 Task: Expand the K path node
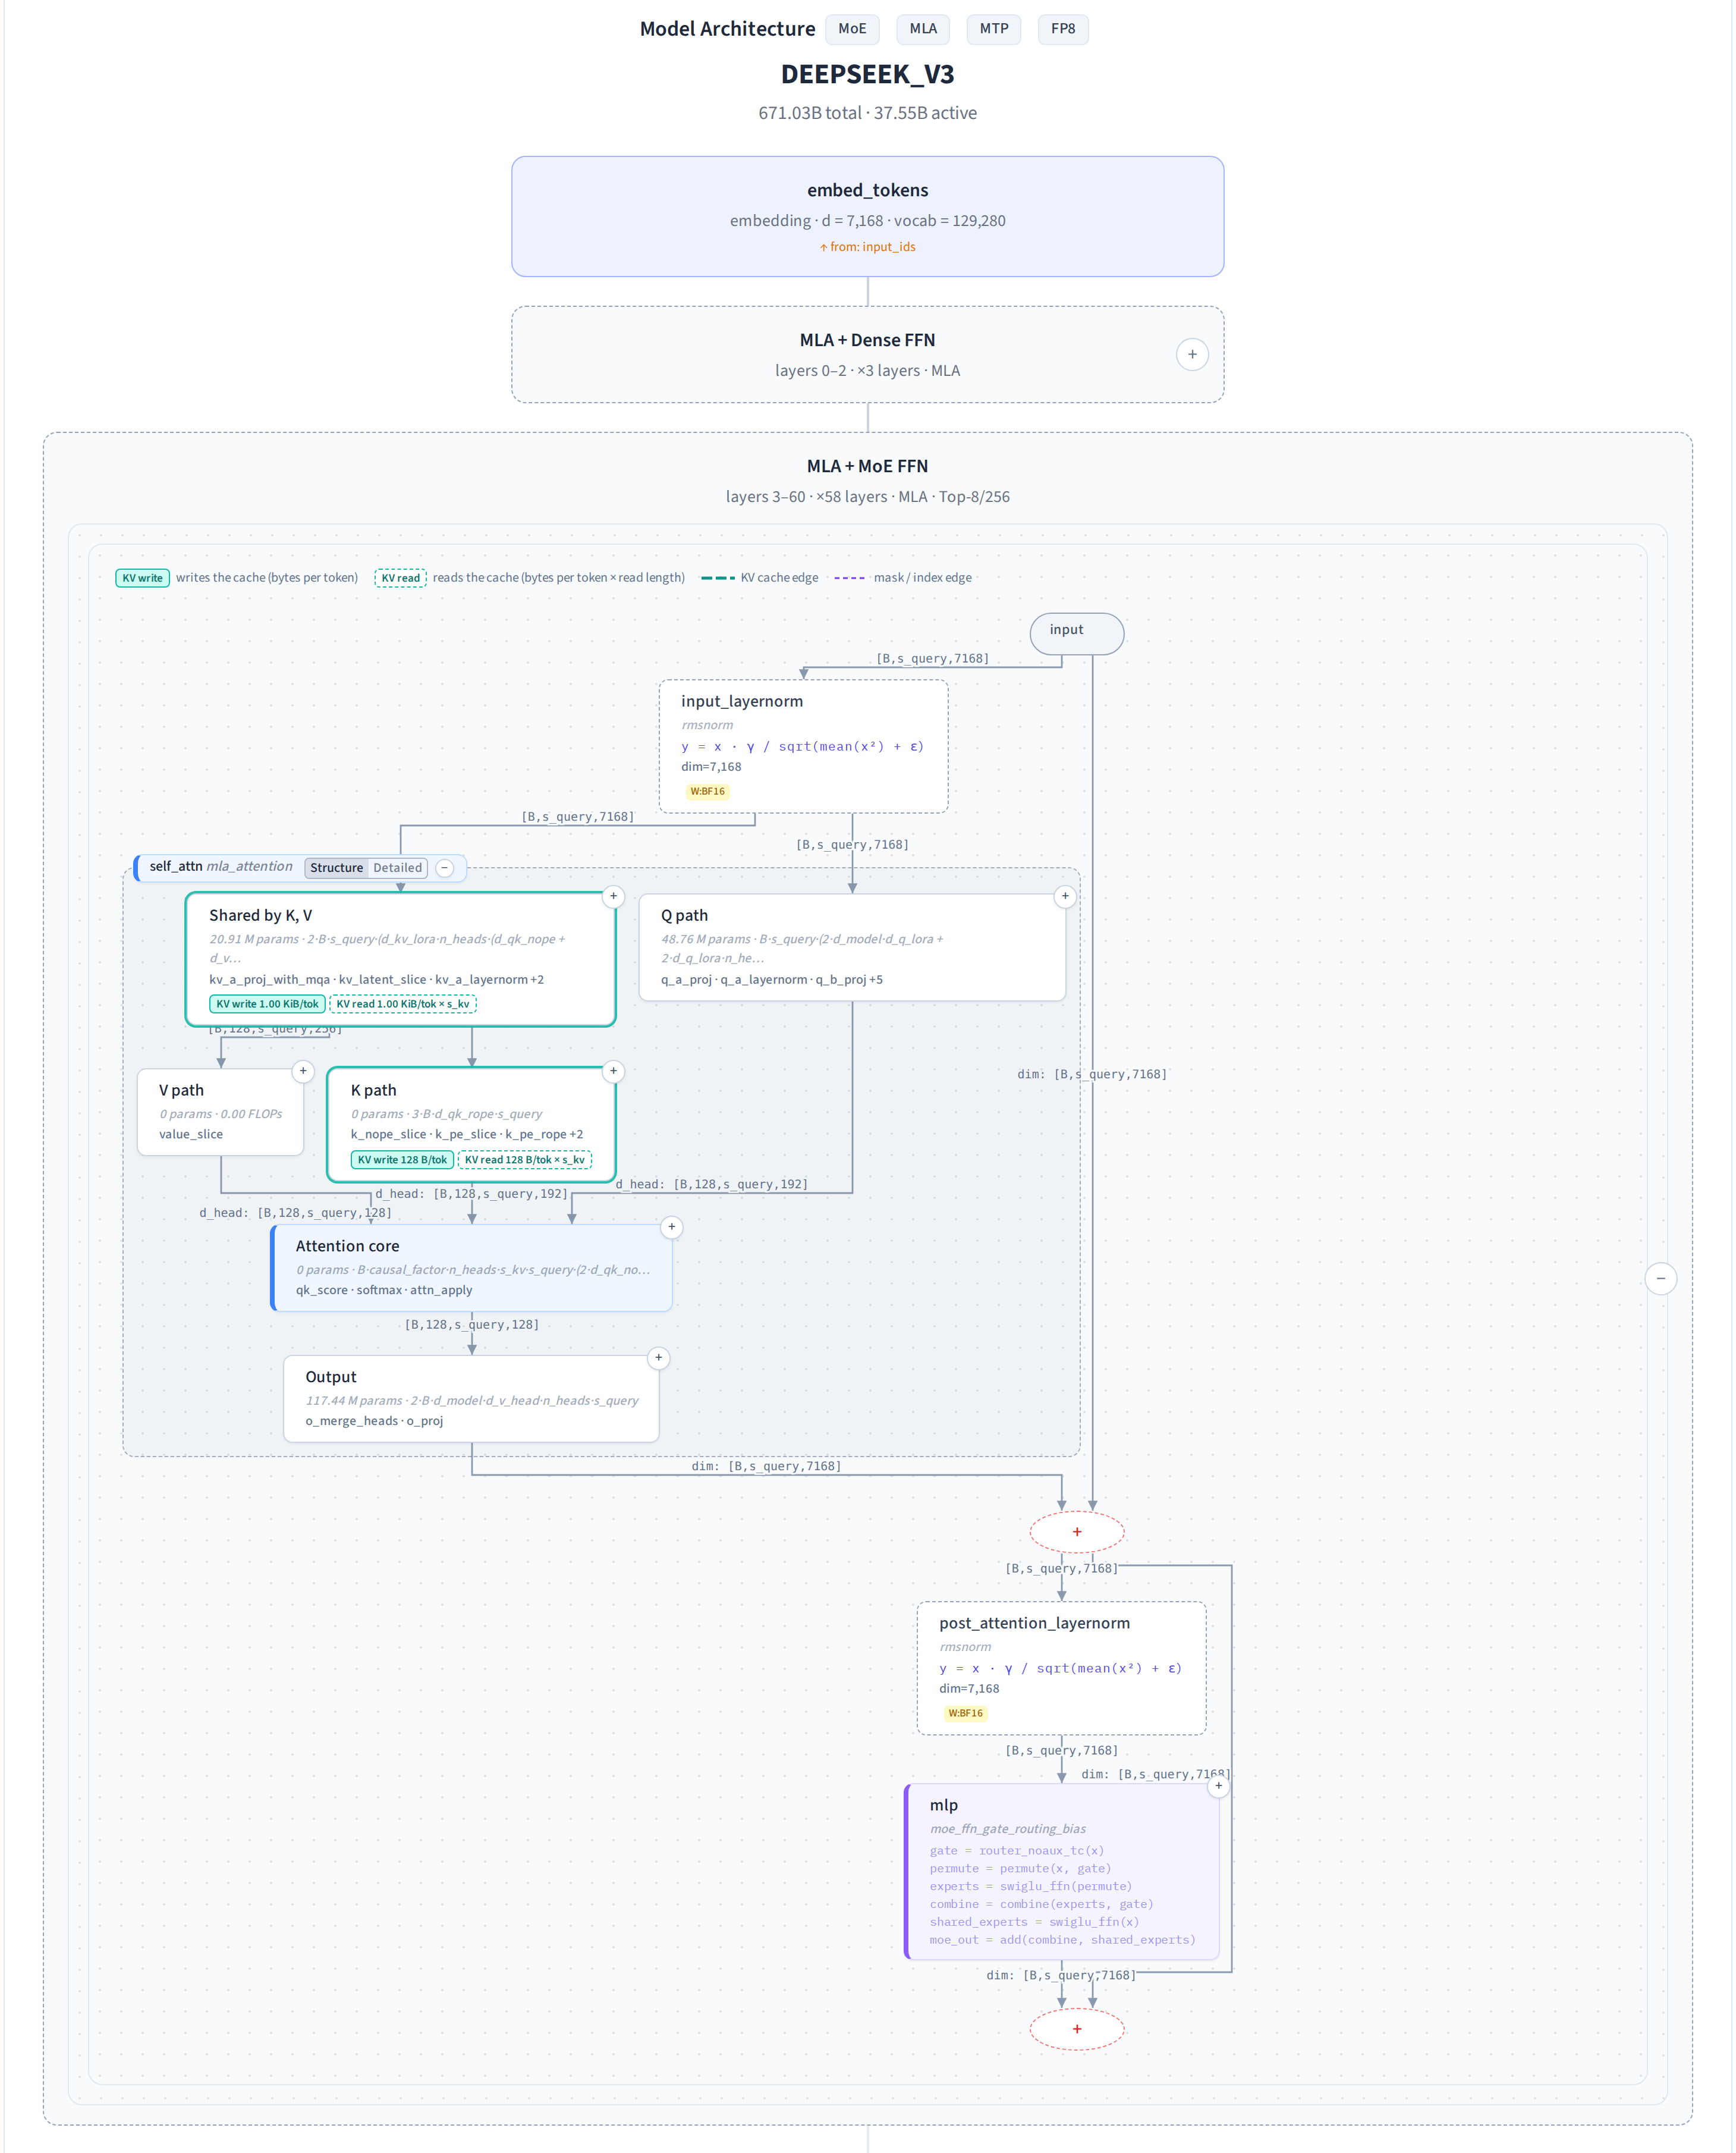point(614,1072)
